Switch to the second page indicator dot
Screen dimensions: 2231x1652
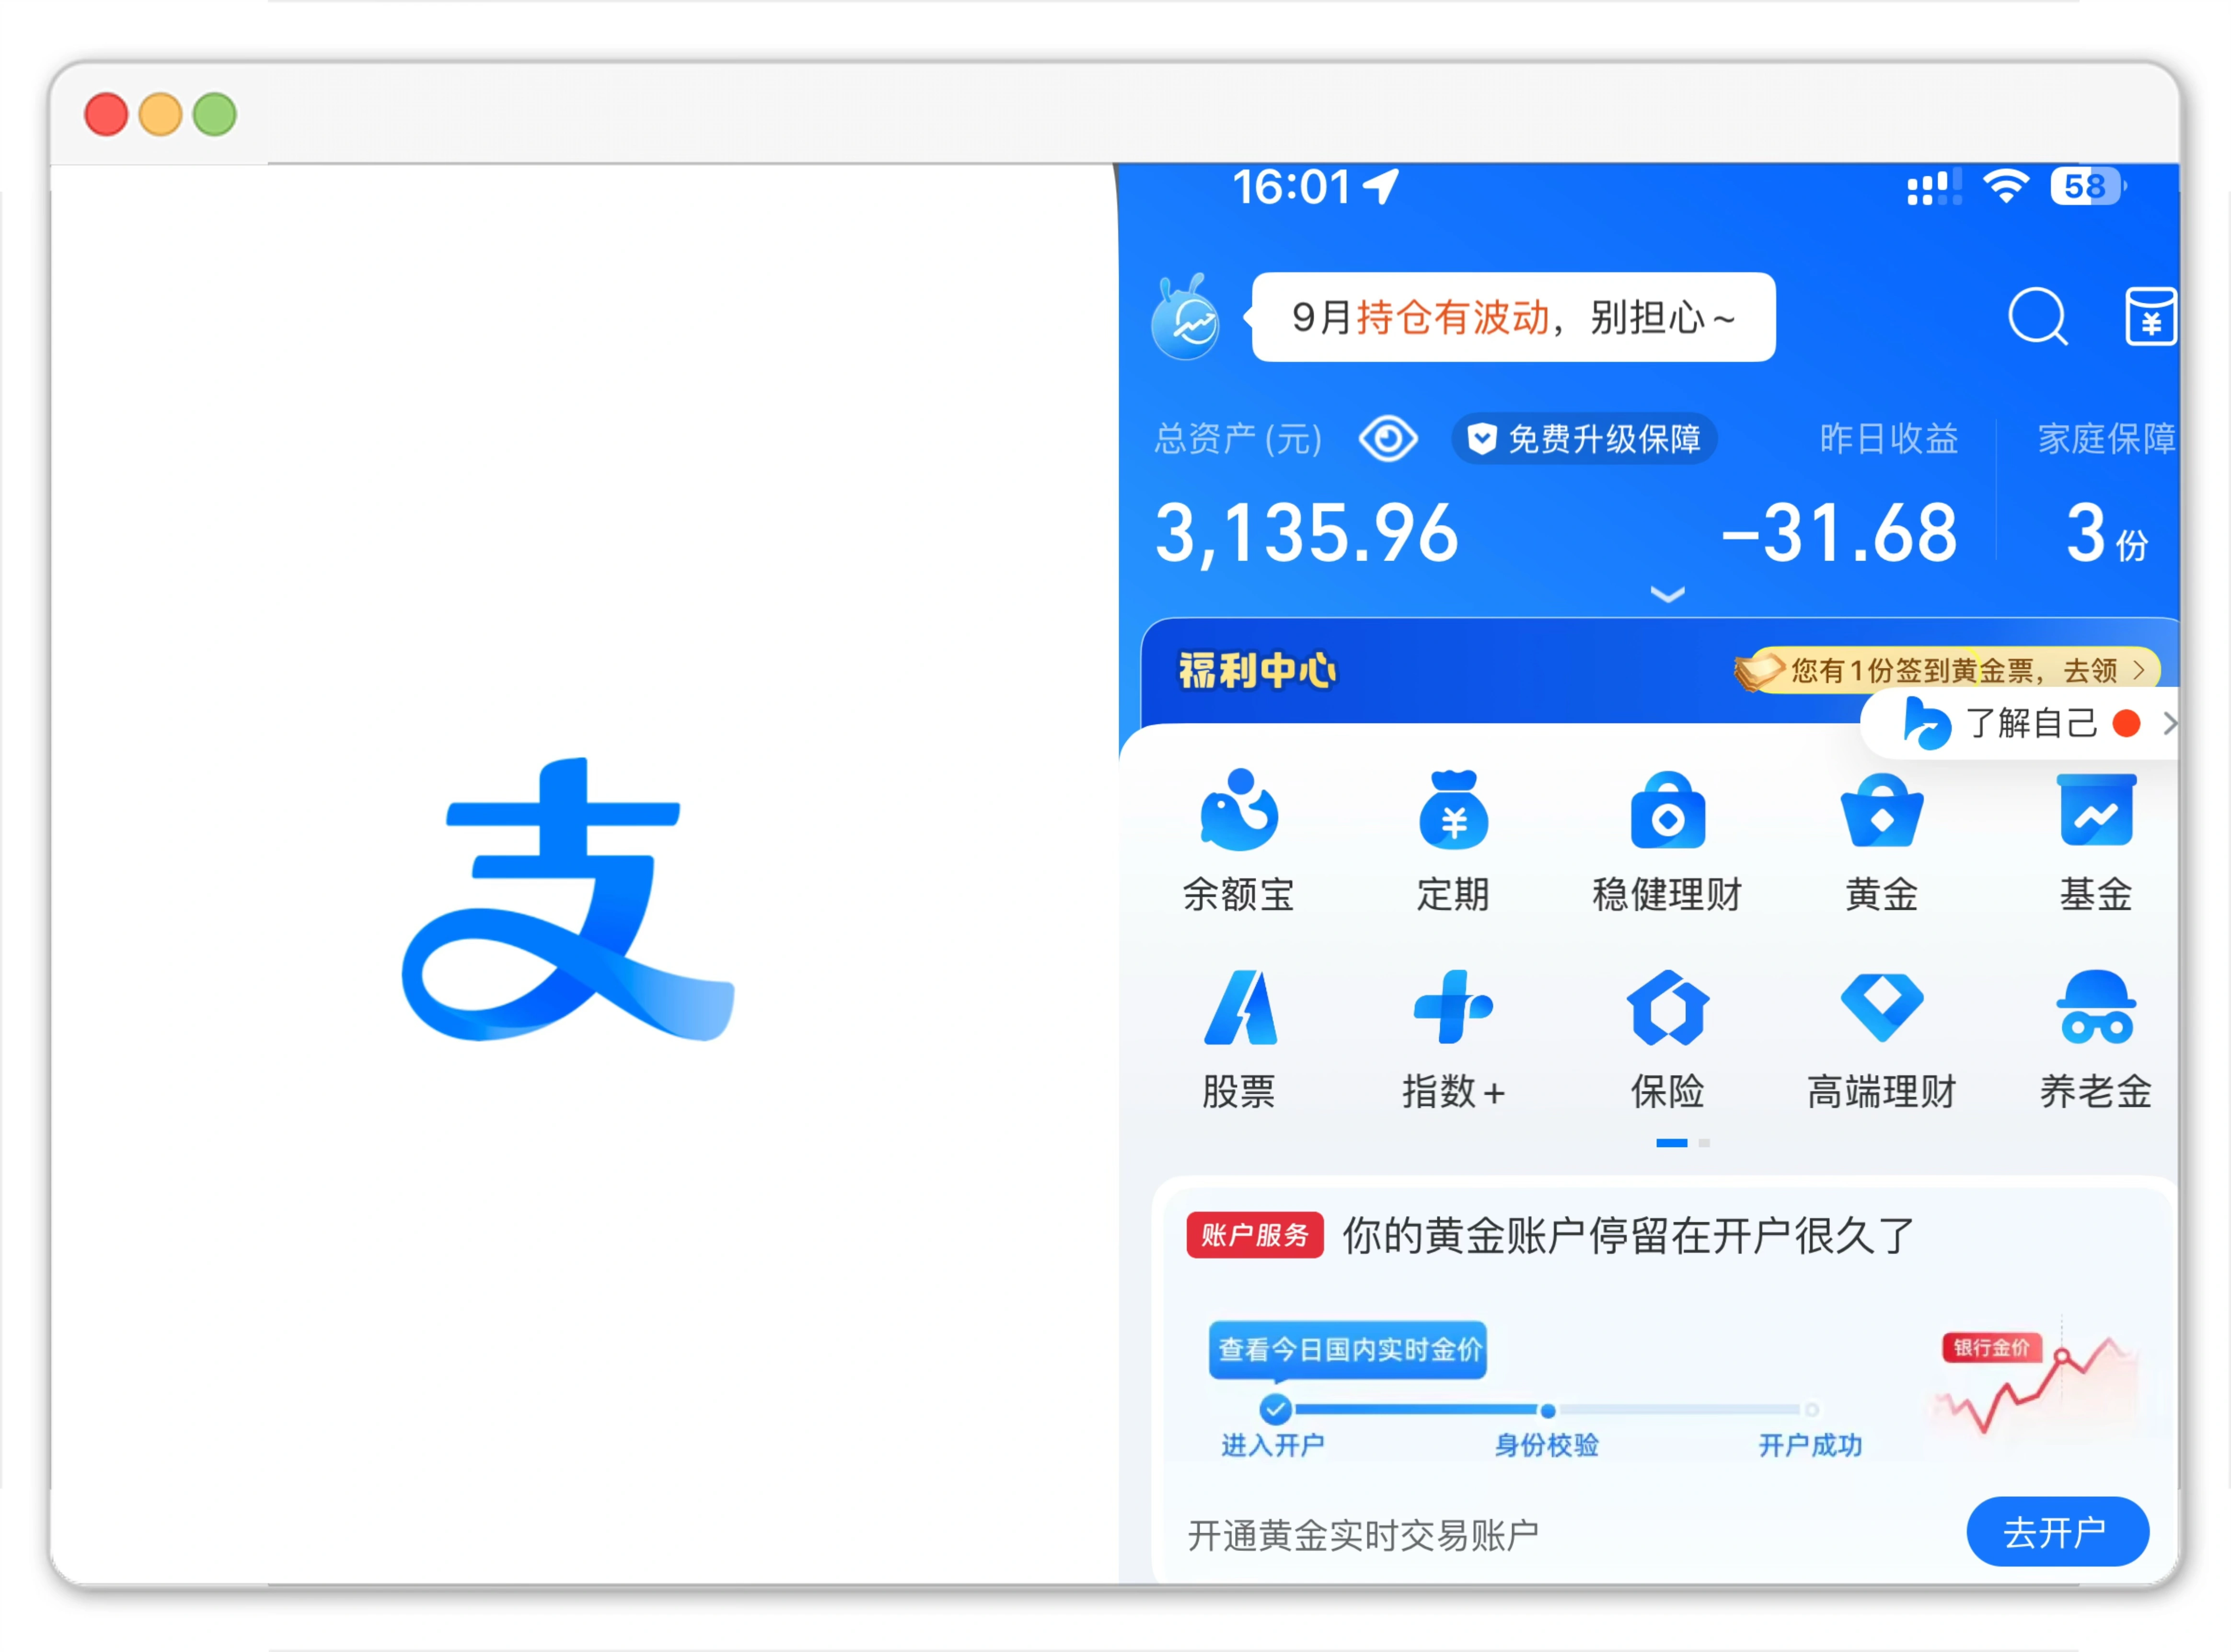pyautogui.click(x=1704, y=1142)
